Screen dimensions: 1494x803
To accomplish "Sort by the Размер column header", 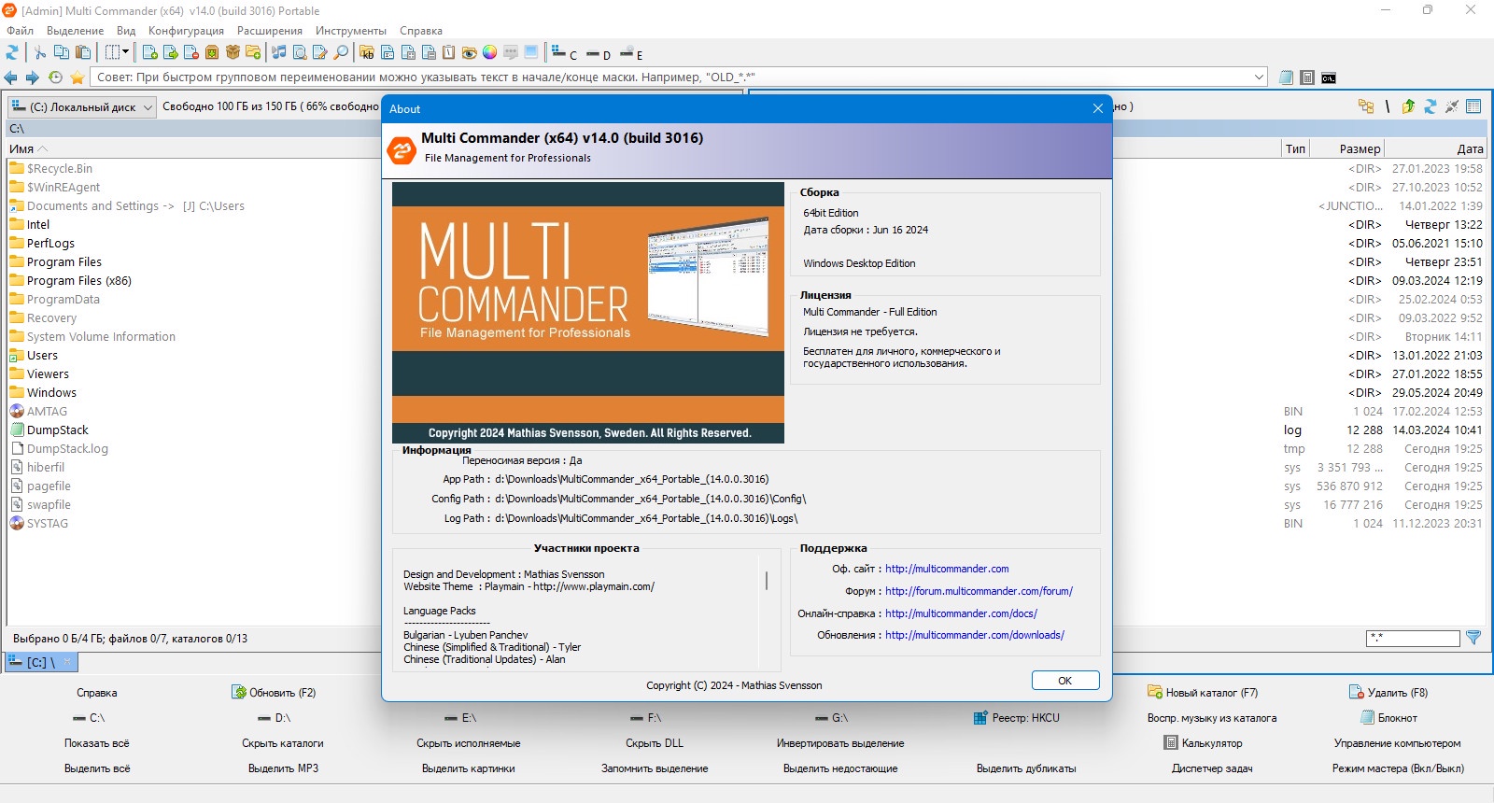I will click(x=1347, y=148).
